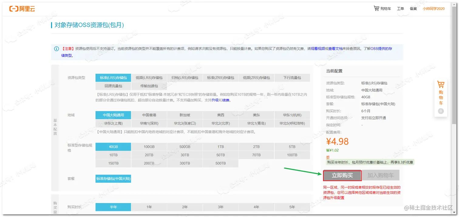This screenshot has height=217, width=459.
Task: Choose 华南1(深圳) region
Action: [149, 124]
